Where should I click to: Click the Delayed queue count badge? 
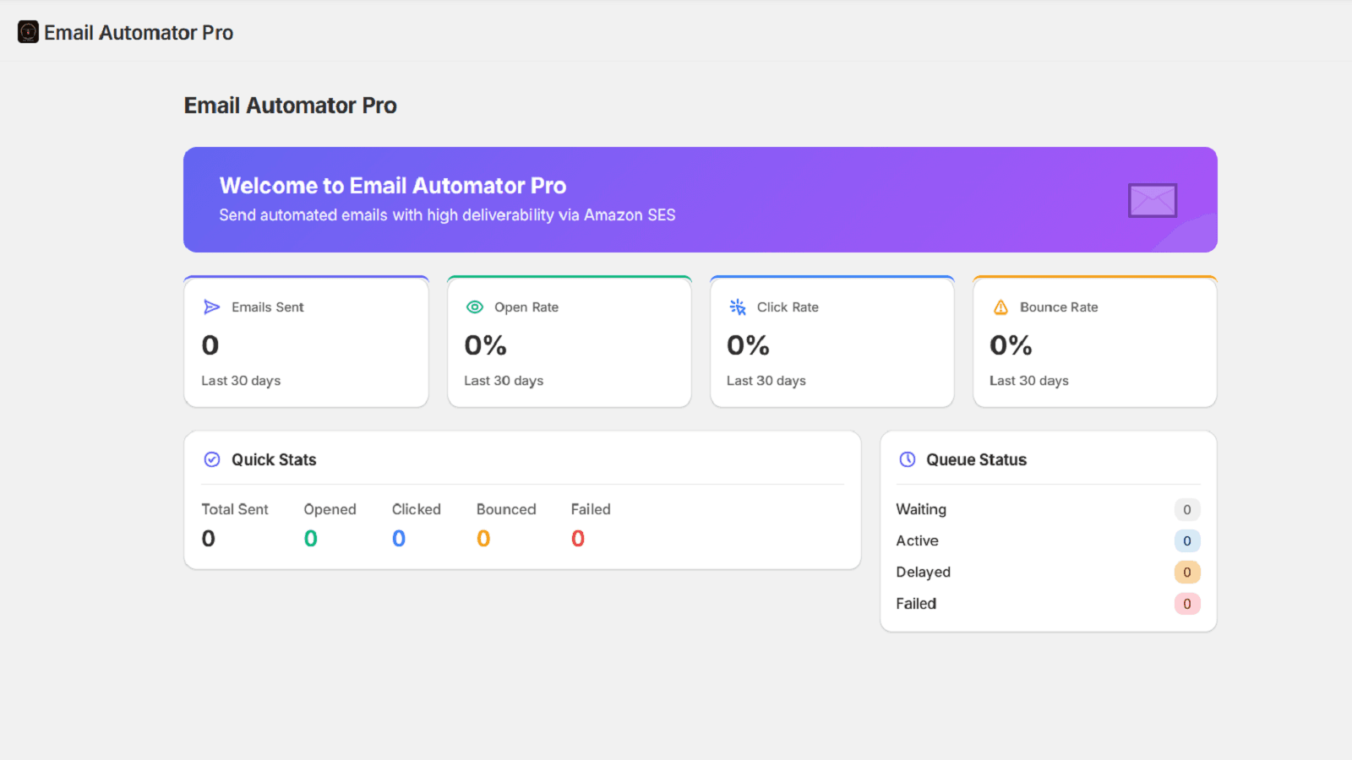coord(1187,573)
